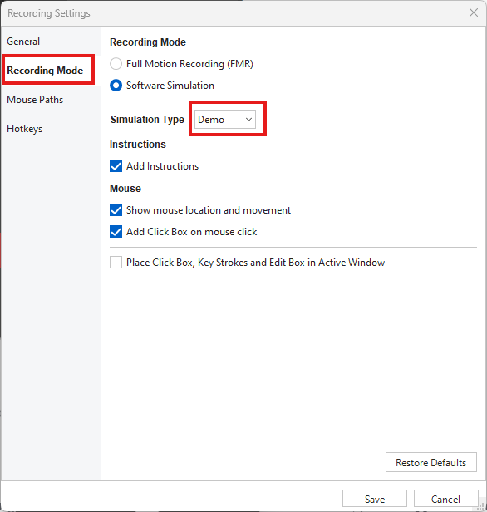Untick Add Click Box on mouse click
This screenshot has width=487, height=512.
point(116,232)
